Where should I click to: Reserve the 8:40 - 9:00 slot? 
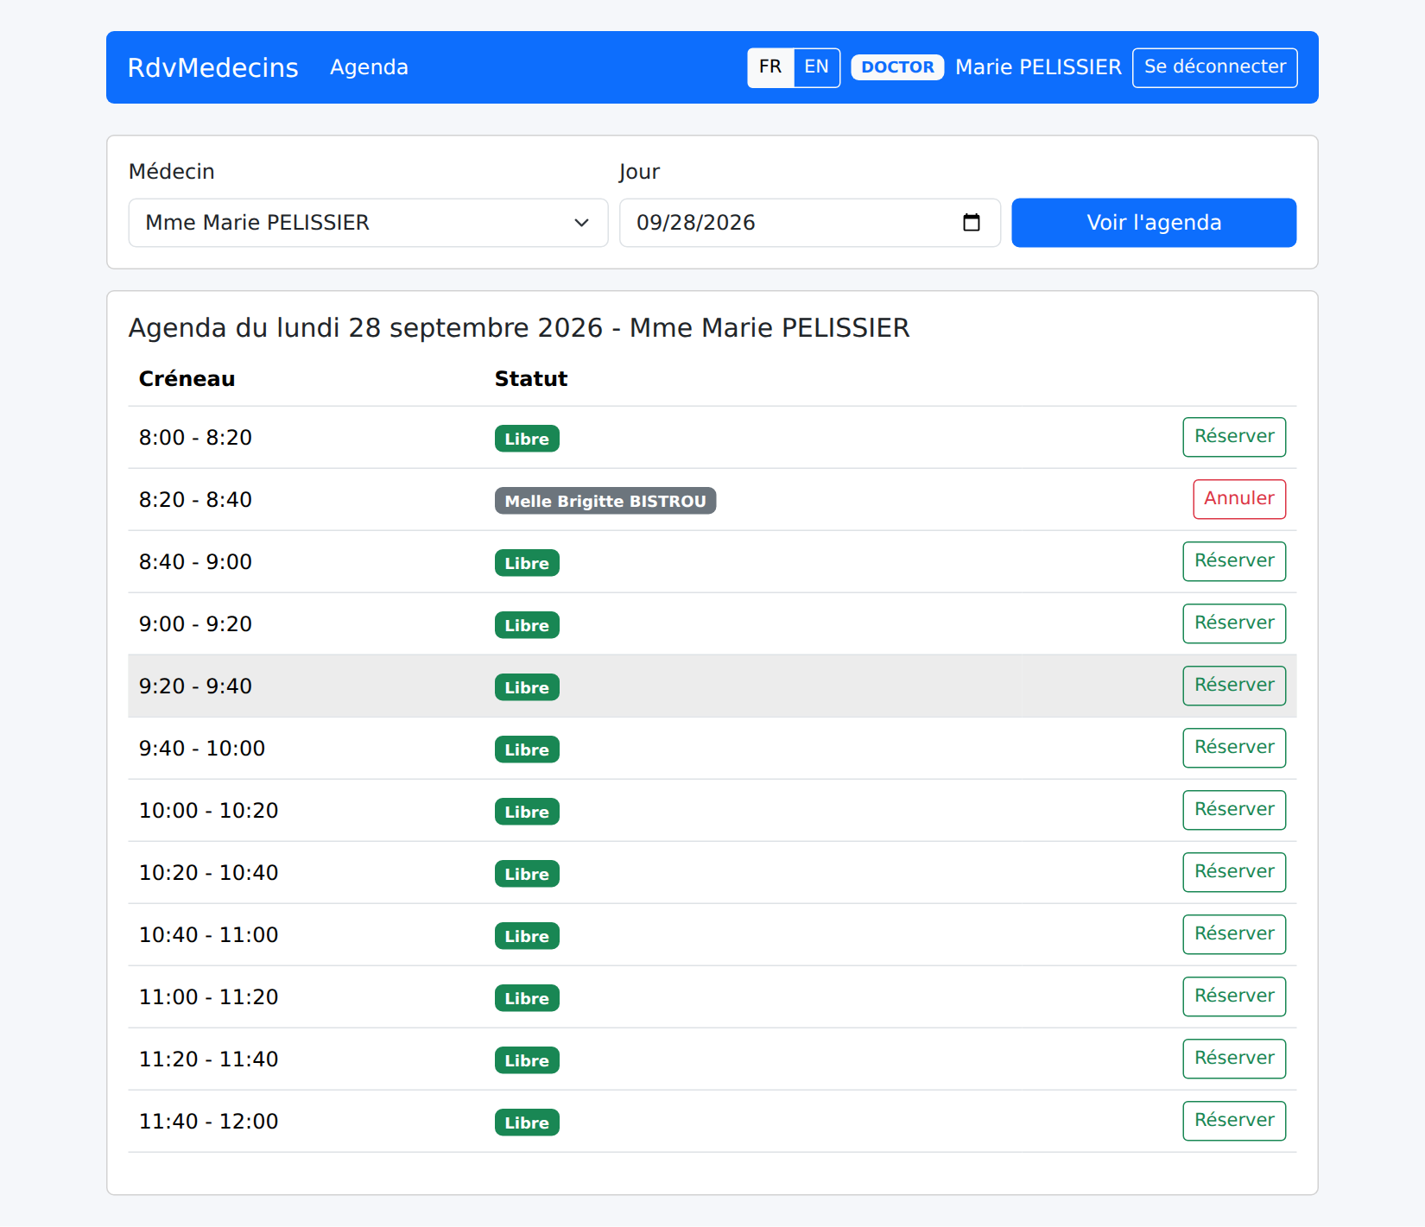(x=1234, y=561)
